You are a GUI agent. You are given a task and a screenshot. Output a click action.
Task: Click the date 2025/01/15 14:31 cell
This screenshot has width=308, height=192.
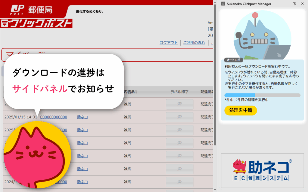21,117
